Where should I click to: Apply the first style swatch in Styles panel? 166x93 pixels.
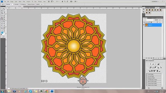tap(147, 10)
